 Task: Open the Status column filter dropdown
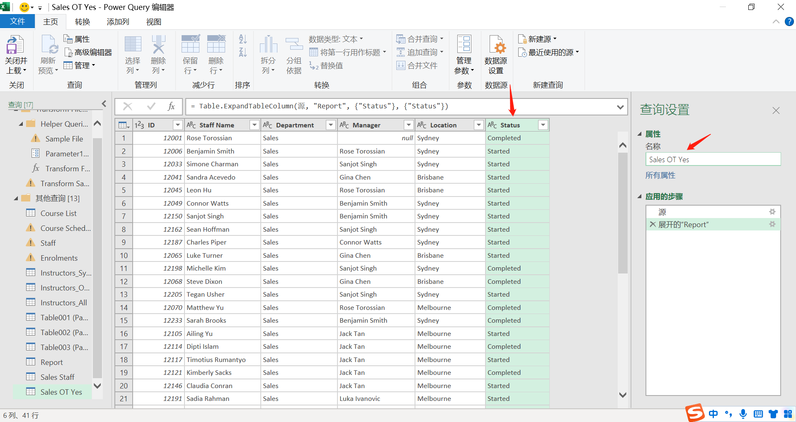[543, 125]
